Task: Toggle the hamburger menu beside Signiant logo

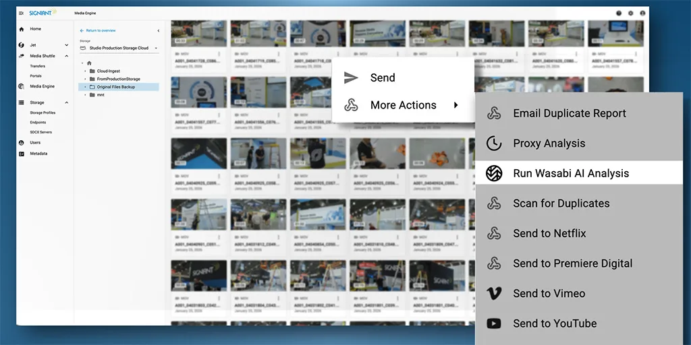Action: point(22,13)
